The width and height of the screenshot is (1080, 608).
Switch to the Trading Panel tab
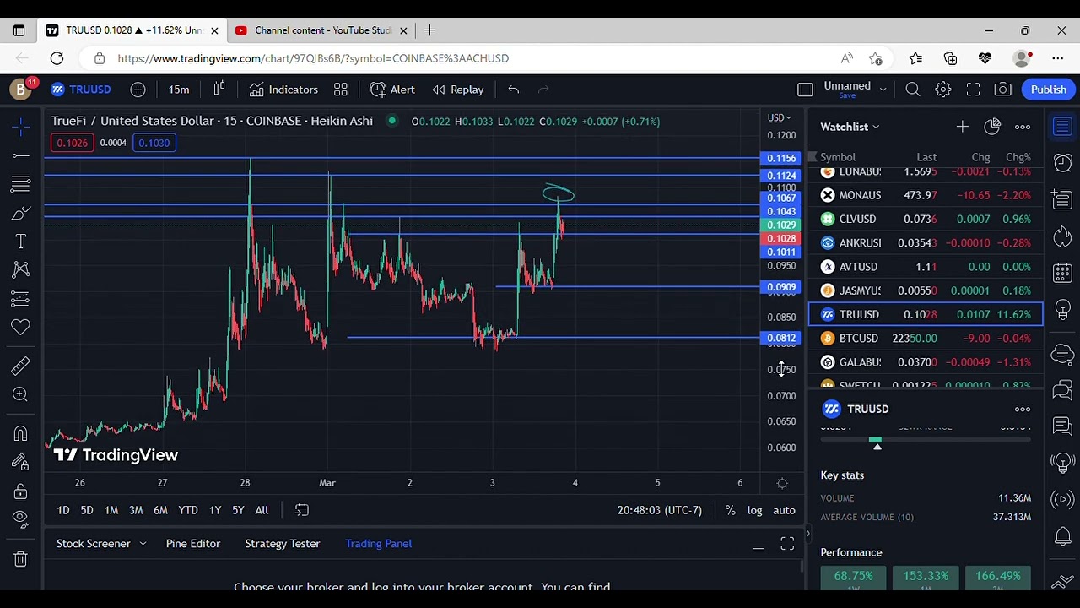[379, 544]
